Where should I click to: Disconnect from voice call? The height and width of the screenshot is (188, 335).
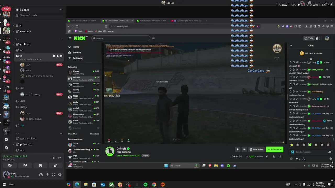pyautogui.click(x=60, y=158)
